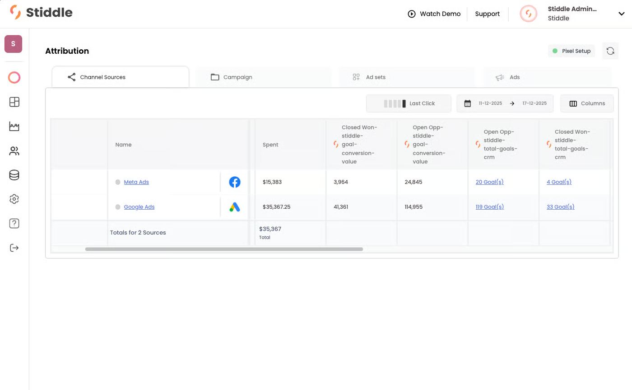Click the play icon for Watch Demo

[412, 14]
